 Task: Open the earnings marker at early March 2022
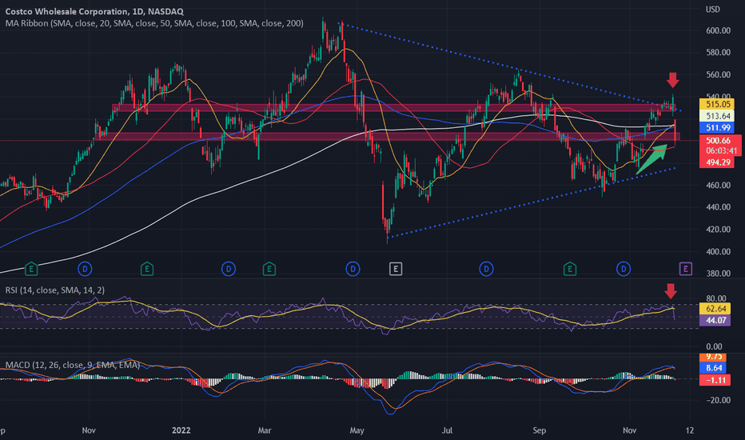coord(269,270)
